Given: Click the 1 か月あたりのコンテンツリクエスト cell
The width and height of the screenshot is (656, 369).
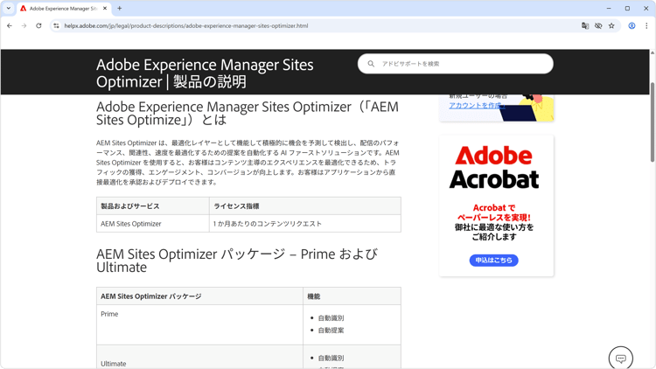Looking at the screenshot, I should tap(305, 224).
